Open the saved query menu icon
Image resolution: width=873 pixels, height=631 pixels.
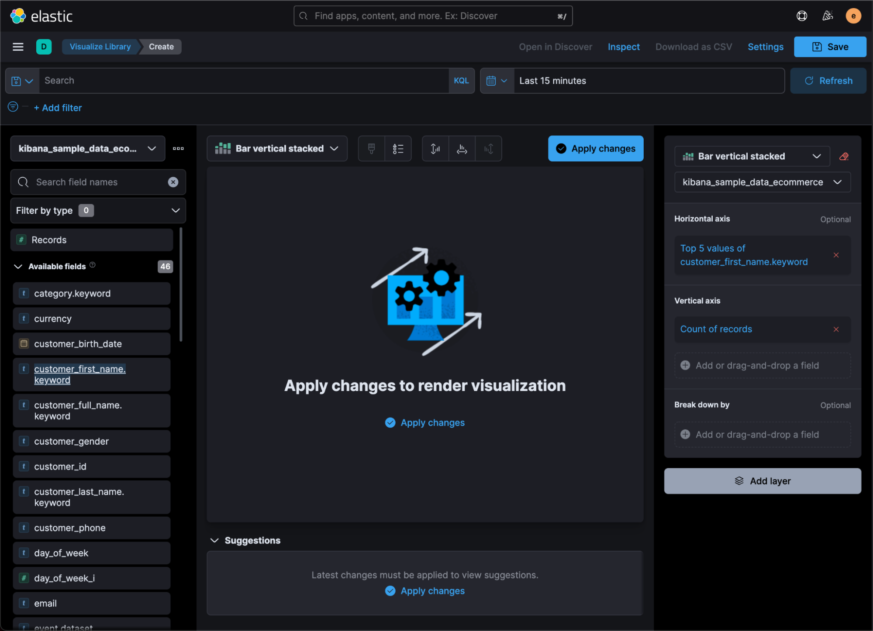pos(22,81)
